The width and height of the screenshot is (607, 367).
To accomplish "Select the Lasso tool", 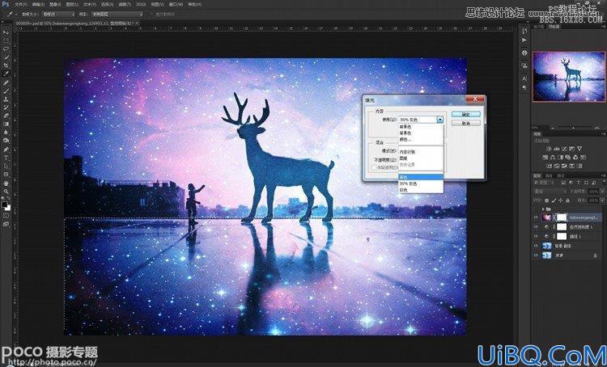I will tap(6, 49).
